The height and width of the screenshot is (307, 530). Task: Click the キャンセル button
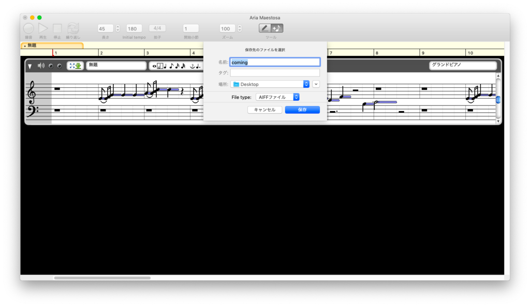(264, 110)
